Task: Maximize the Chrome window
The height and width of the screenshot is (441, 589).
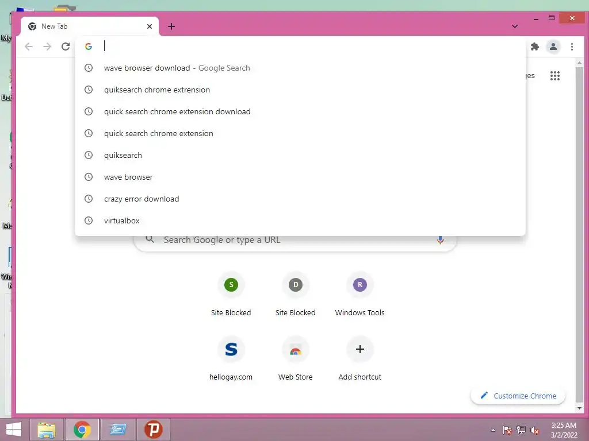Action: click(x=552, y=18)
